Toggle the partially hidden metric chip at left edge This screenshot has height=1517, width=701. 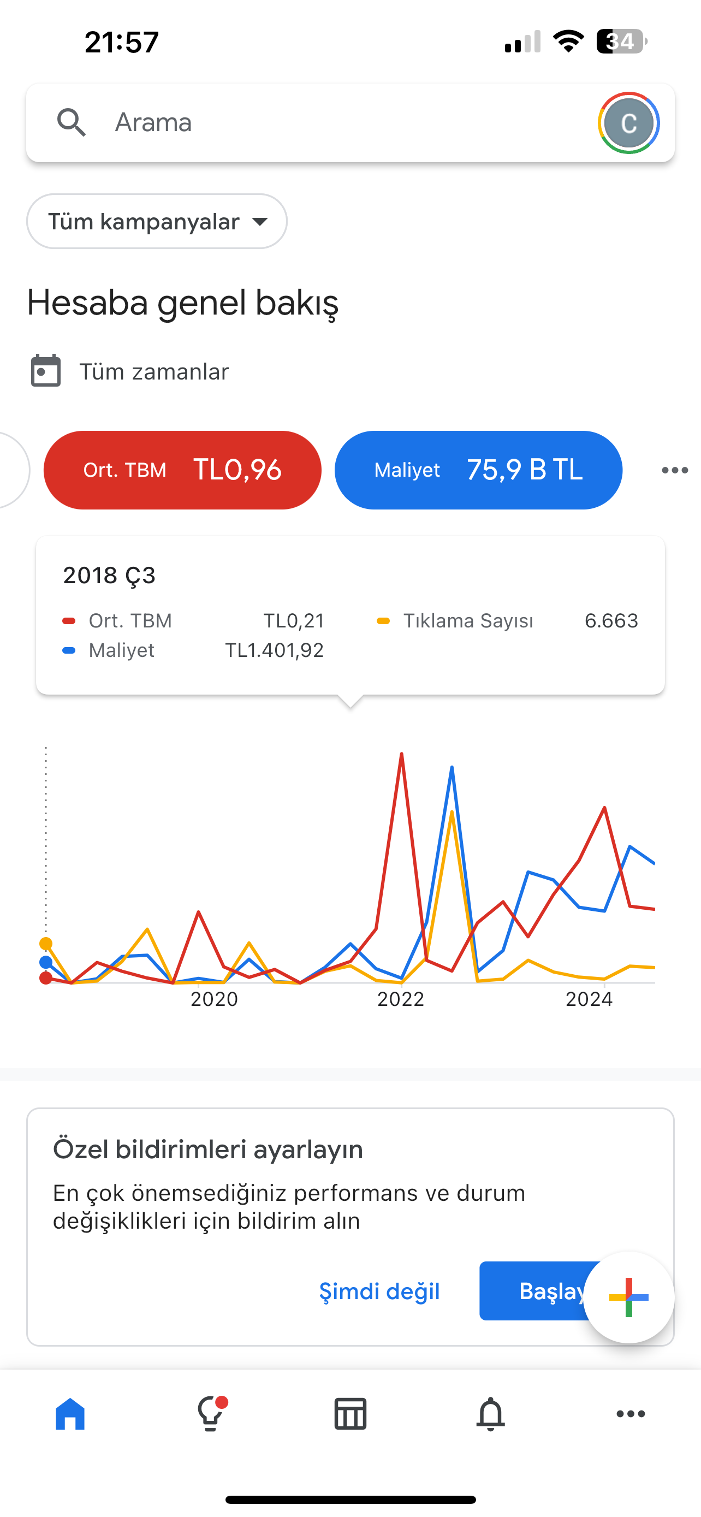[13, 470]
